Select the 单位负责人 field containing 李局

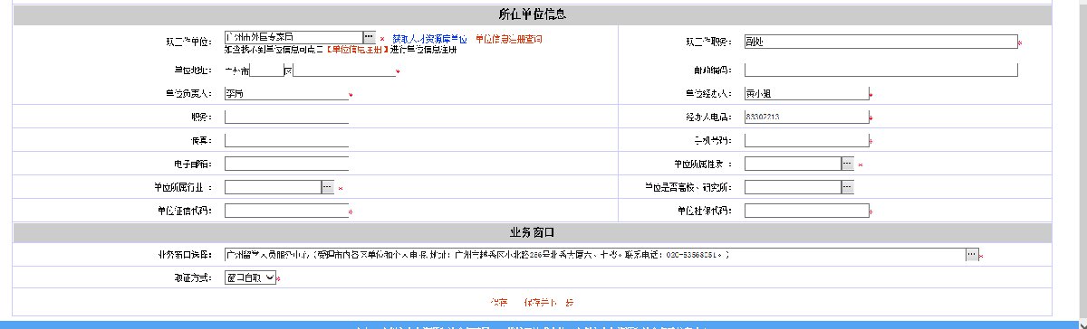286,93
